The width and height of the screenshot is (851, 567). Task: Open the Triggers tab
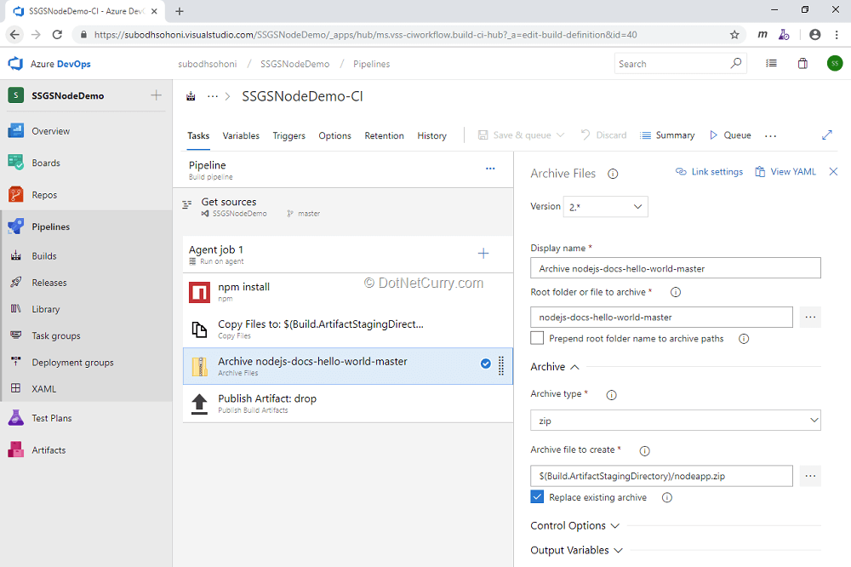coord(288,135)
